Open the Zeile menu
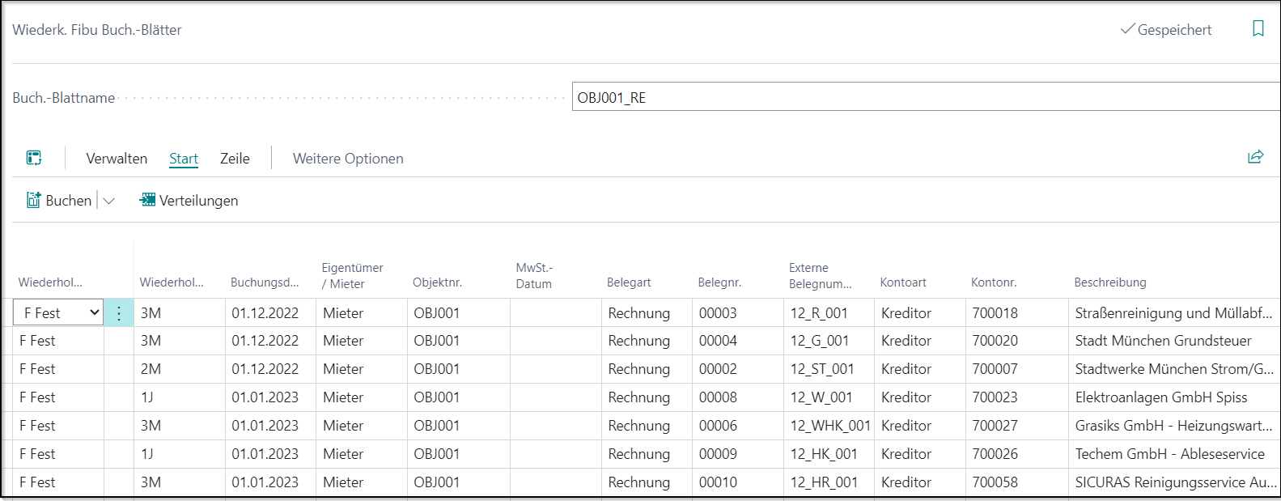 (235, 159)
